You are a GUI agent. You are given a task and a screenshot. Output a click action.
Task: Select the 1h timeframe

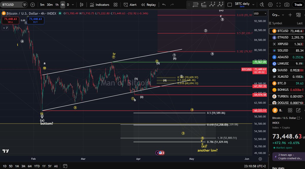tap(57, 5)
